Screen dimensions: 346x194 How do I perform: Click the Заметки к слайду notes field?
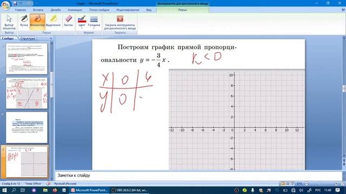point(198,176)
